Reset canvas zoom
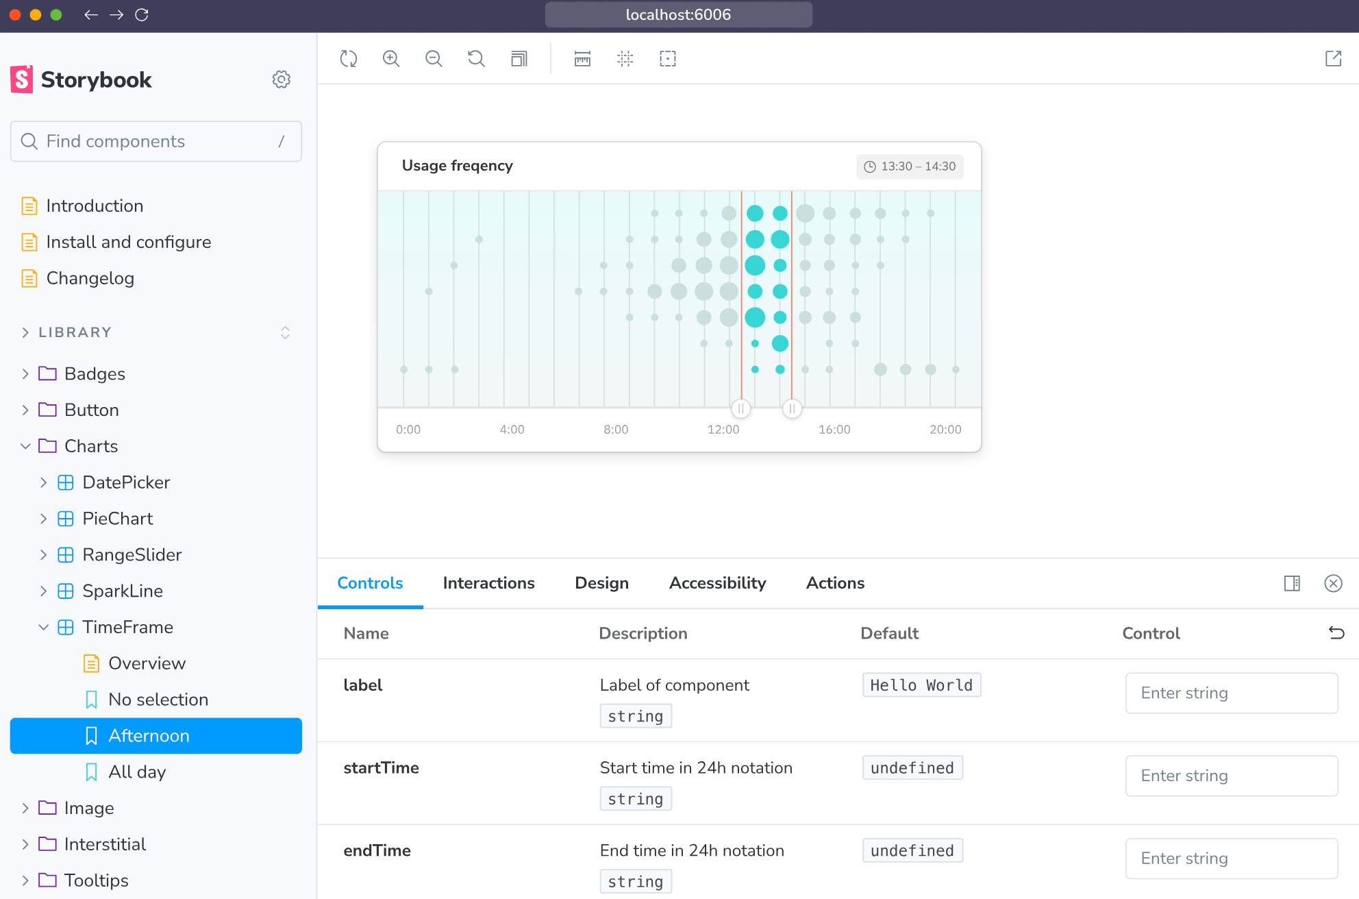The image size is (1359, 899). pyautogui.click(x=476, y=59)
